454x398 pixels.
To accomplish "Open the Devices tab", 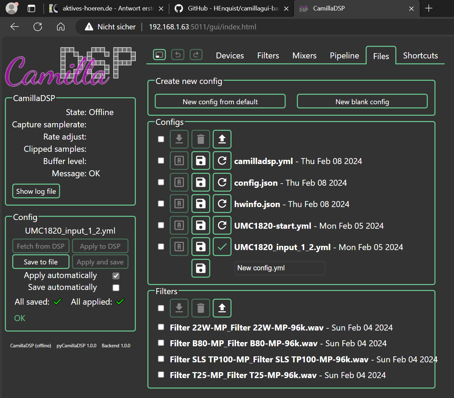I will pos(230,56).
